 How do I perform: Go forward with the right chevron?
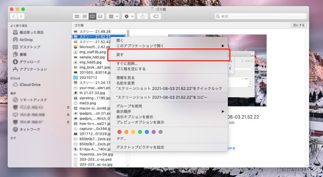coord(21,17)
